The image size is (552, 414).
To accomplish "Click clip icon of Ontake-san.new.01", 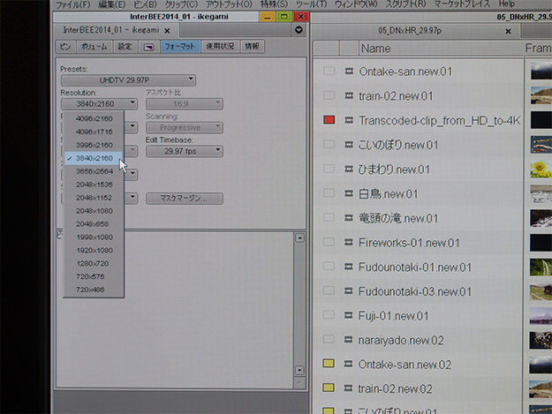I will [x=349, y=71].
